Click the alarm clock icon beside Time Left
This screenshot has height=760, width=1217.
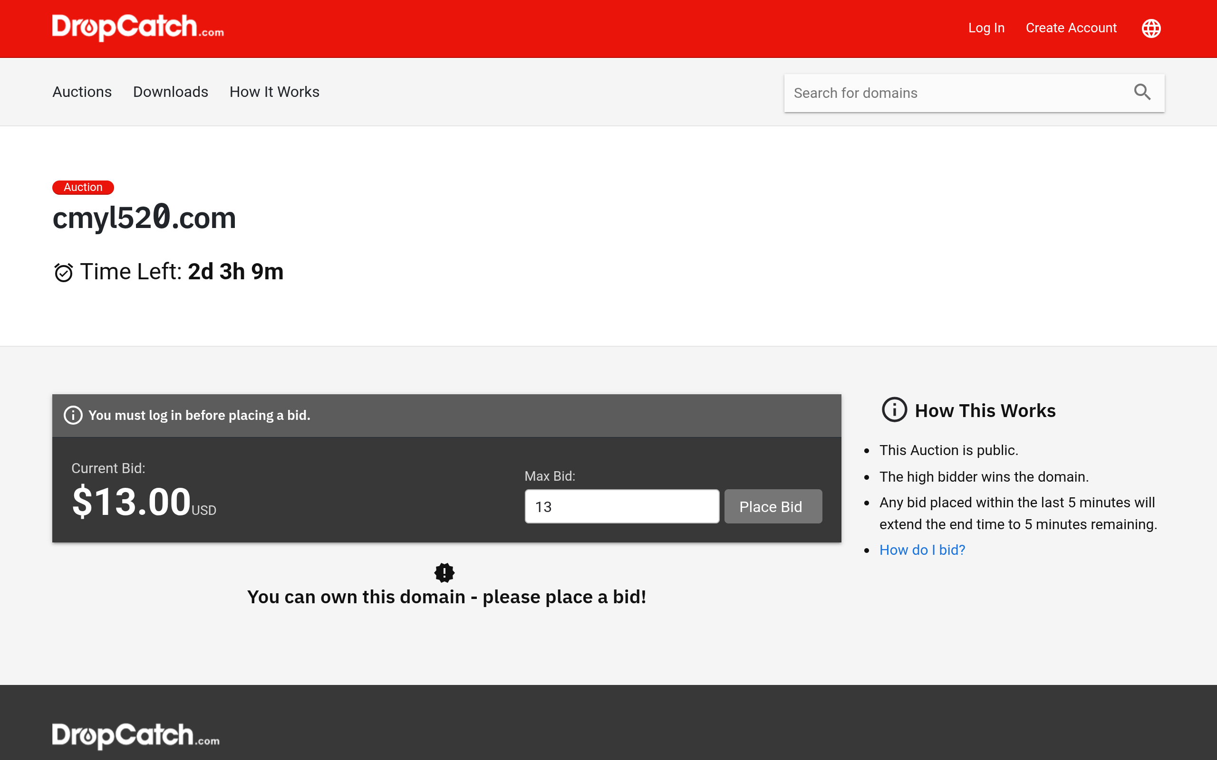[x=63, y=272]
